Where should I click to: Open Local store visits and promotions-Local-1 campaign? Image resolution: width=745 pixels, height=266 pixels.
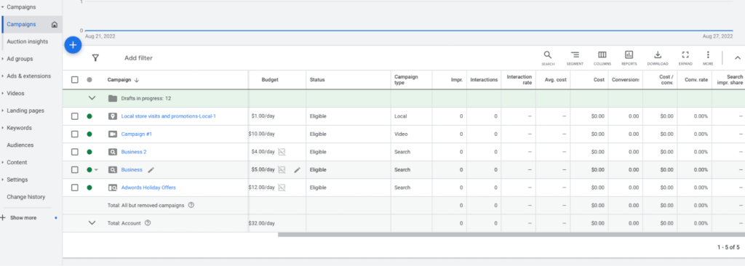[169, 116]
